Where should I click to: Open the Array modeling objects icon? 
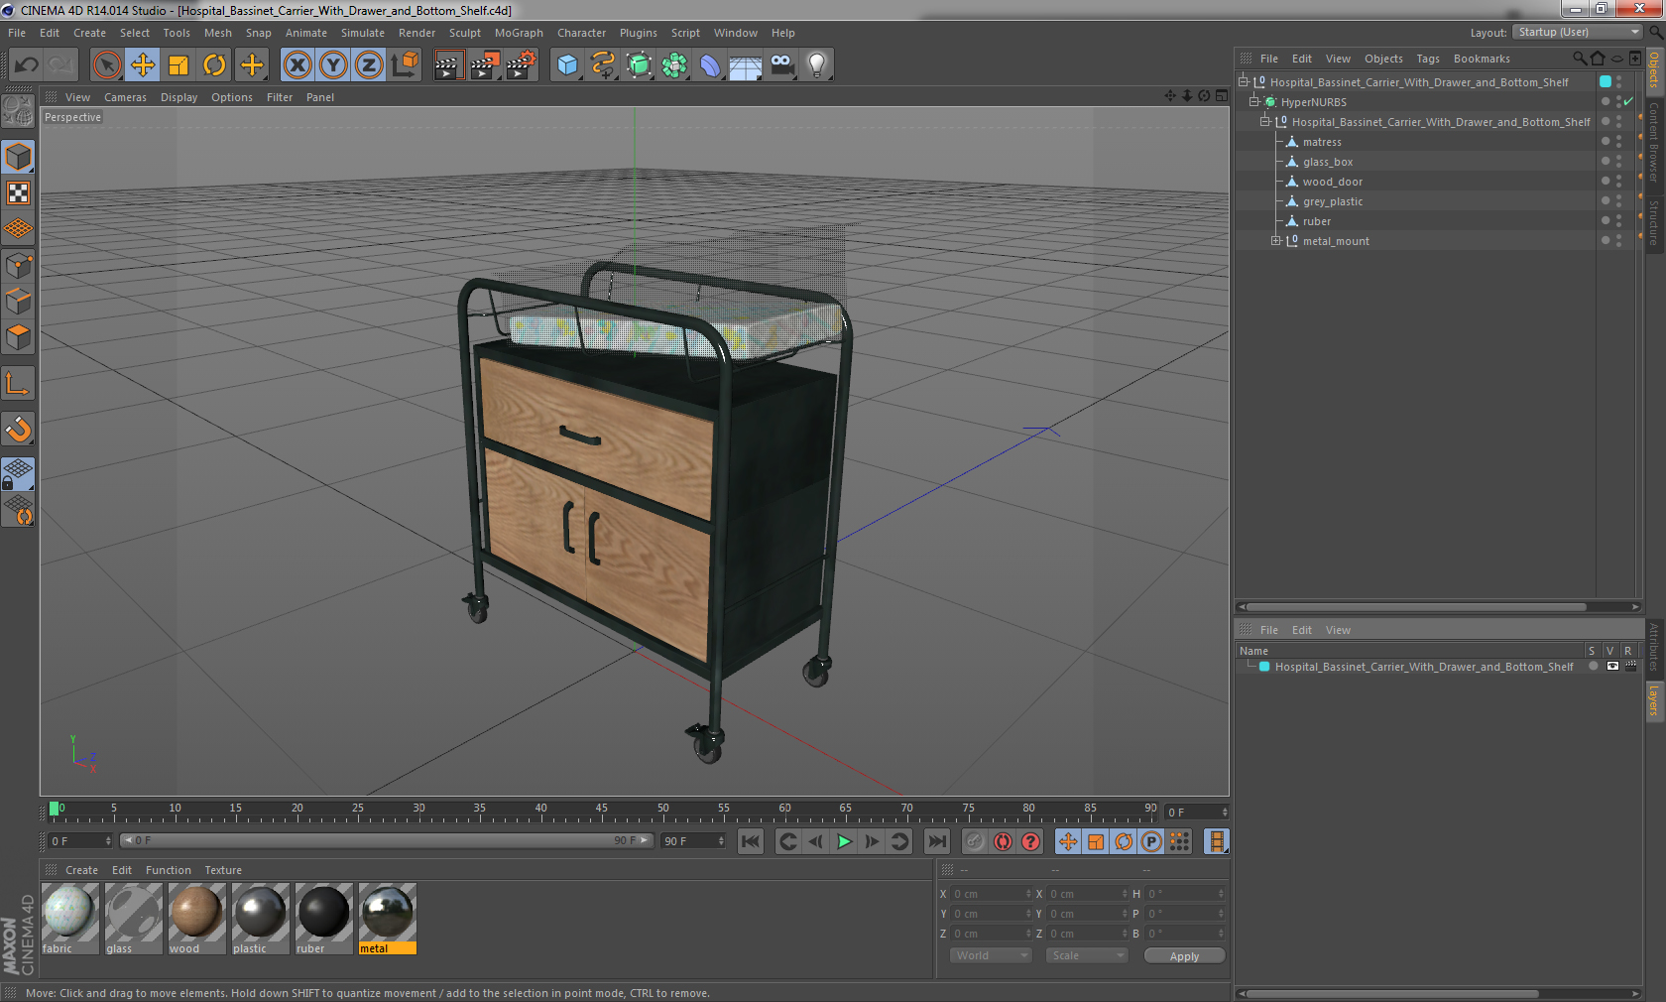(674, 65)
